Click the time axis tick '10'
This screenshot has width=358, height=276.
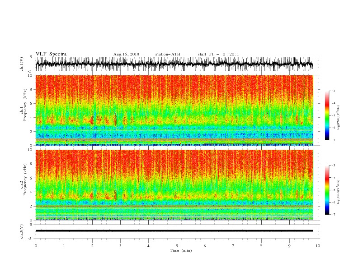[318, 246]
